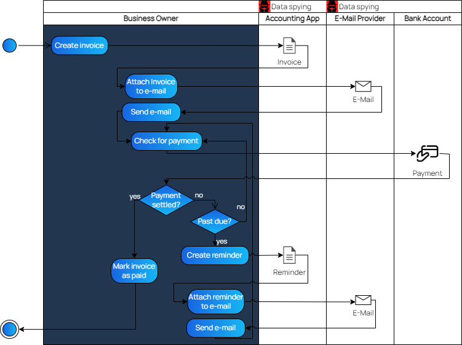The width and height of the screenshot is (462, 345).
Task: Click the E-Mail label below the Attach Invoice envelope
Action: point(363,100)
